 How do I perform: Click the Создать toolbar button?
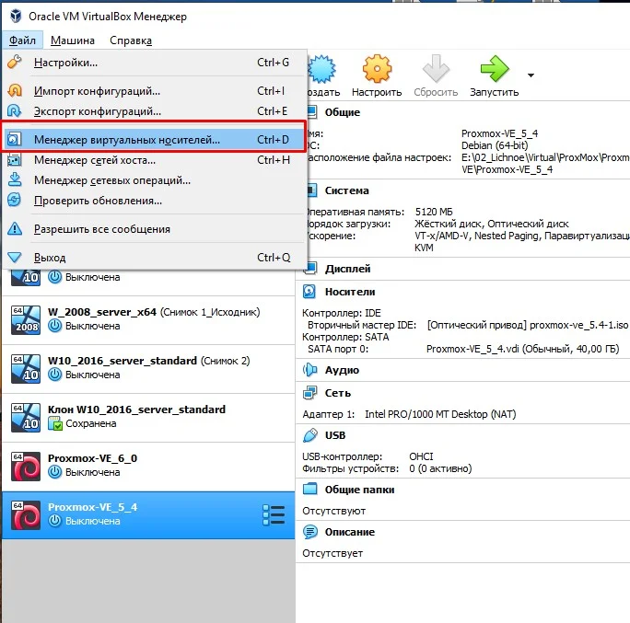(323, 76)
